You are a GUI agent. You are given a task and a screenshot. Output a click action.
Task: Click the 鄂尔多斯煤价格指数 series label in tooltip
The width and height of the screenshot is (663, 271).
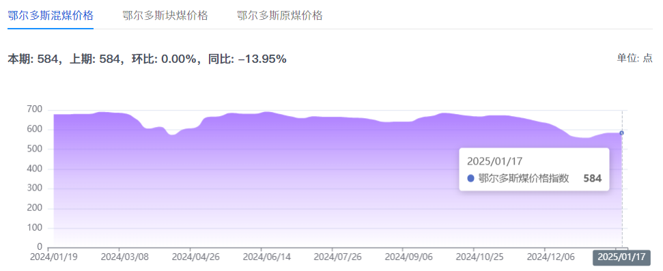[x=524, y=178]
